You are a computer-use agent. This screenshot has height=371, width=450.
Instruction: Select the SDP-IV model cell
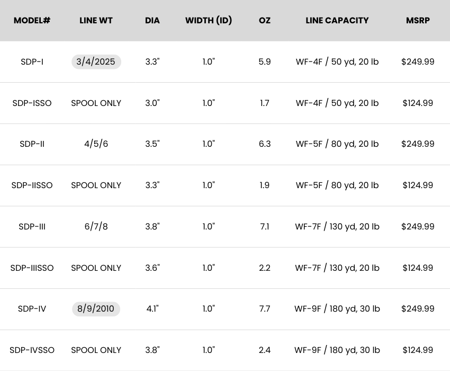(x=32, y=309)
